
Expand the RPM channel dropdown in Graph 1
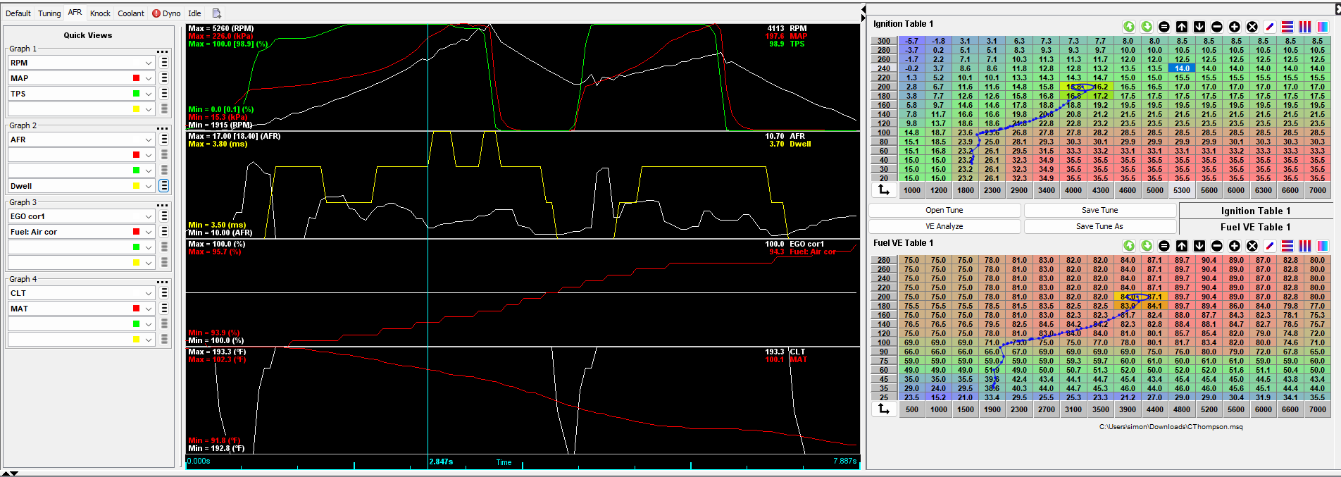coord(149,63)
